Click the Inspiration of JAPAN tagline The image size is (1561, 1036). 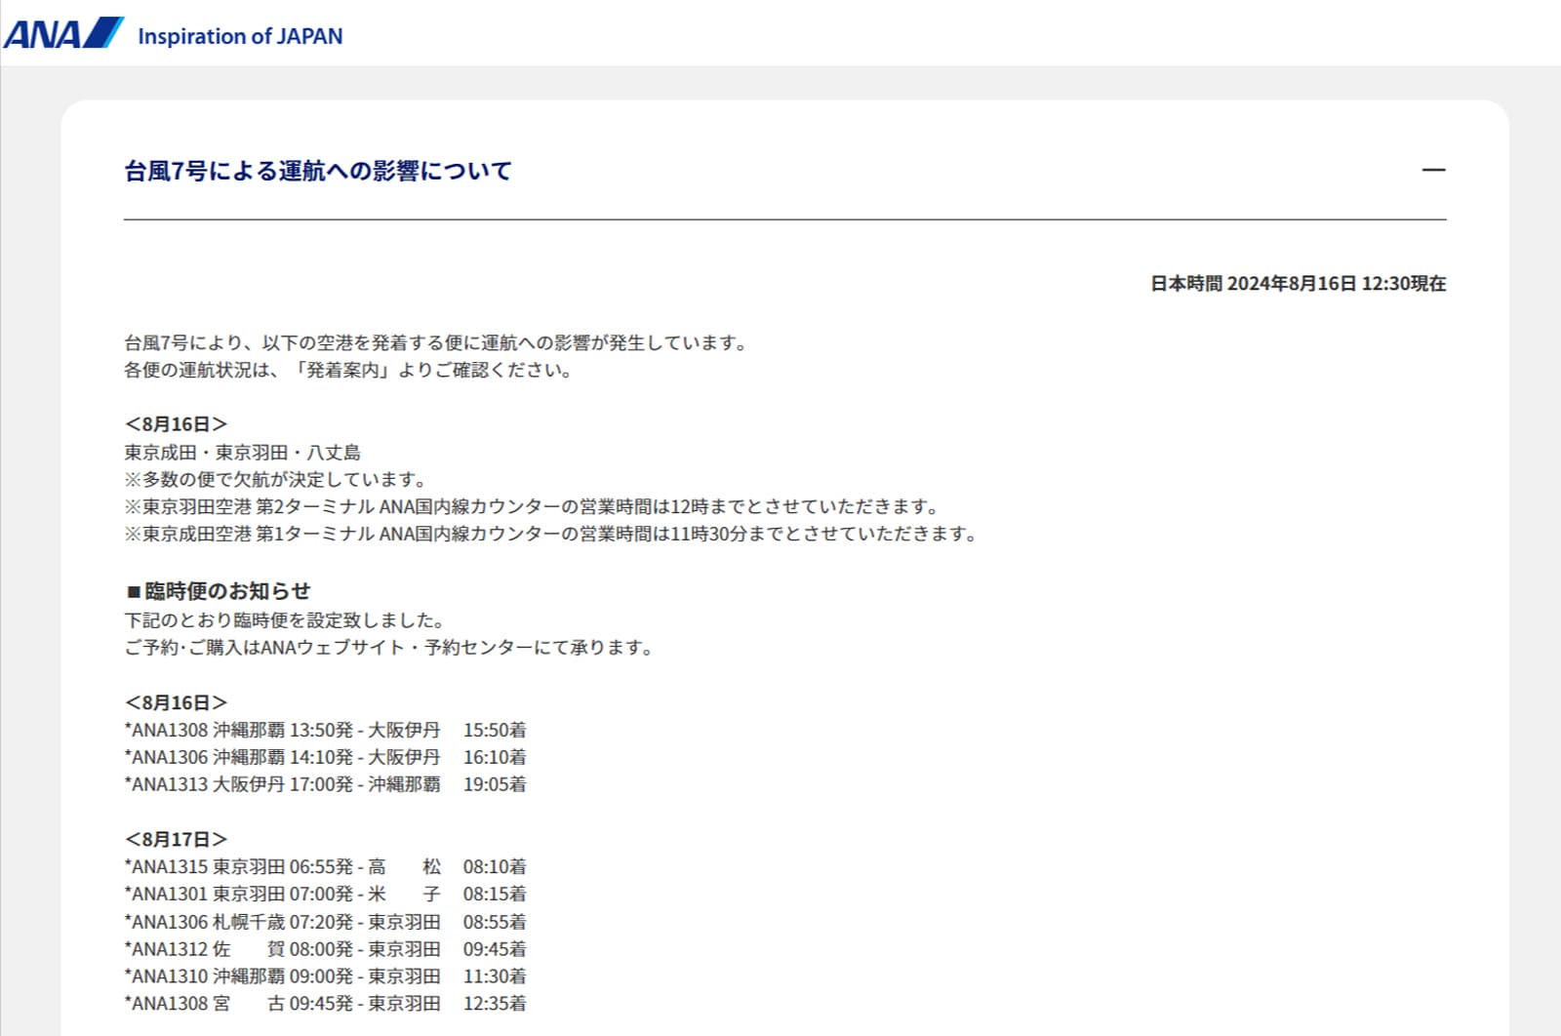(x=240, y=36)
